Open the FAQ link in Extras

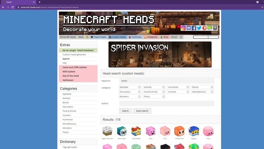(64, 63)
